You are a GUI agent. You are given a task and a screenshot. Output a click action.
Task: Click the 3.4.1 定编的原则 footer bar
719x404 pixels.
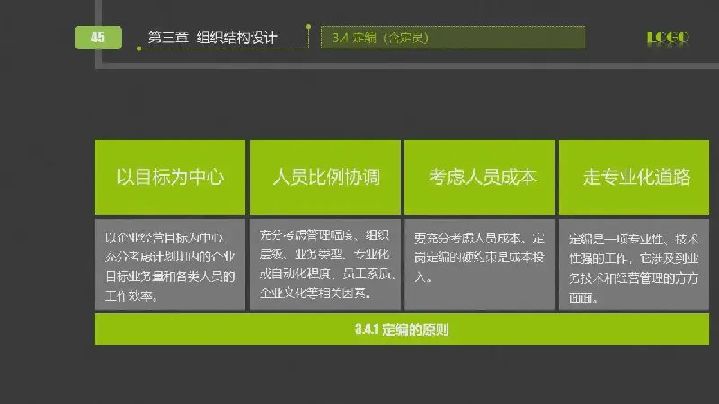click(x=402, y=329)
